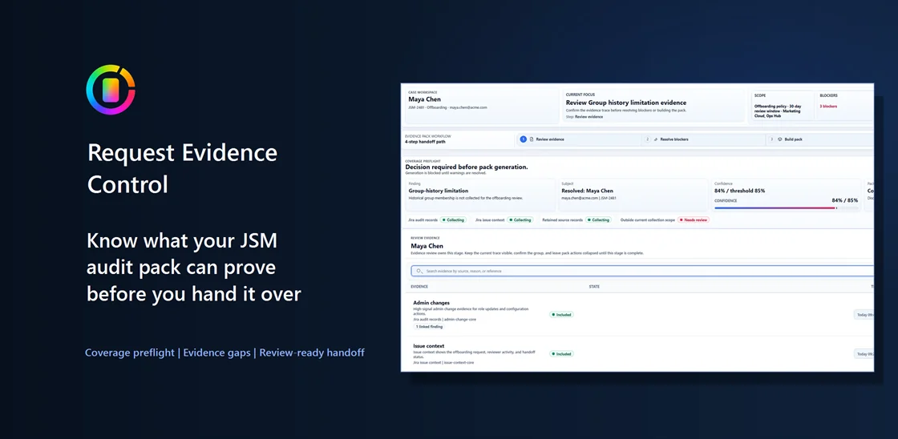Click Decision required before pack generation heading
This screenshot has width=898, height=439.
coord(466,167)
